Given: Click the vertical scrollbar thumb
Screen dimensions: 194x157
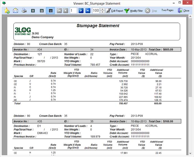Looking at the screenshot, I should (190, 58).
